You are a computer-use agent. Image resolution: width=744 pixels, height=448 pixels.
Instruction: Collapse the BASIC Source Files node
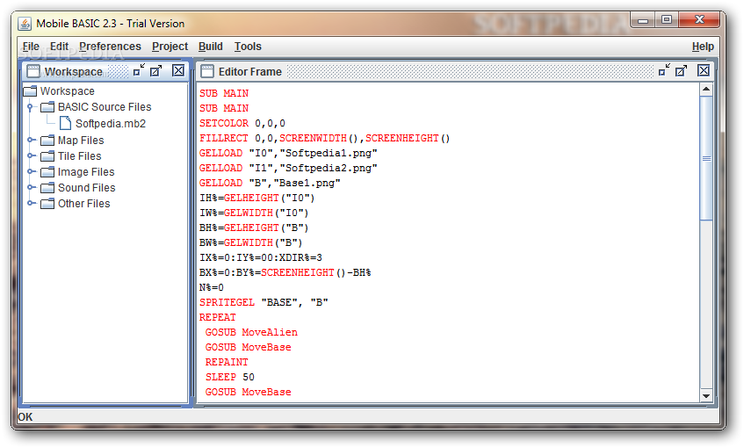coord(31,107)
